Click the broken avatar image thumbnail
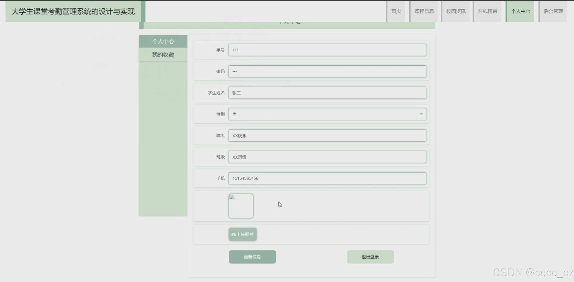574x282 pixels. click(x=241, y=206)
